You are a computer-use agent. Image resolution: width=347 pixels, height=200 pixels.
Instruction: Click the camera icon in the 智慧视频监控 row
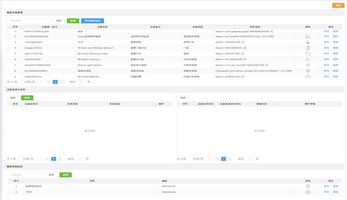point(308,186)
